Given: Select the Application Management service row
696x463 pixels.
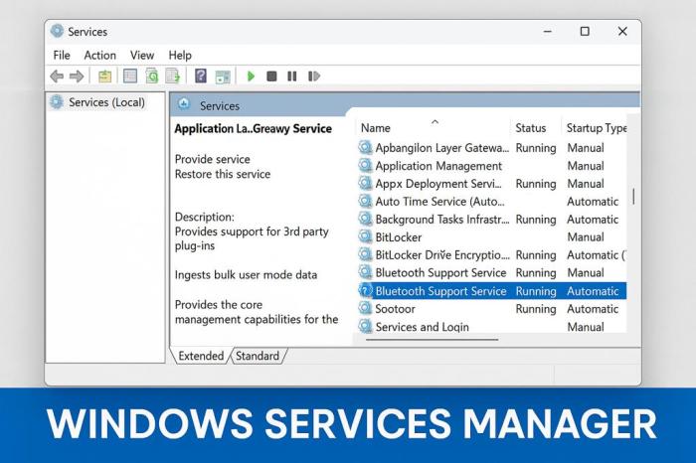Looking at the screenshot, I should [492, 166].
